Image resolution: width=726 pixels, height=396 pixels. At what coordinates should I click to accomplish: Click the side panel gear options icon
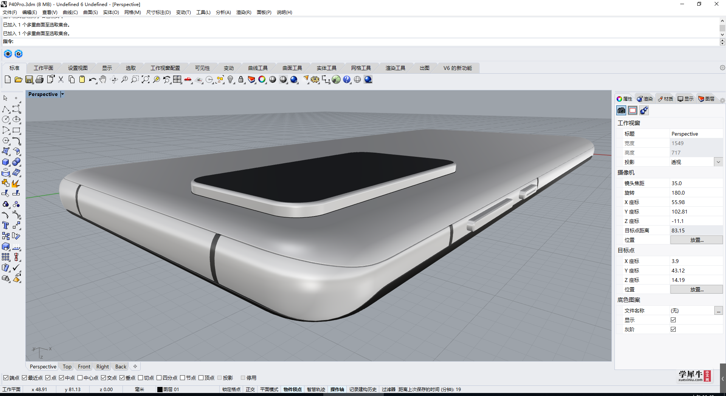722,101
